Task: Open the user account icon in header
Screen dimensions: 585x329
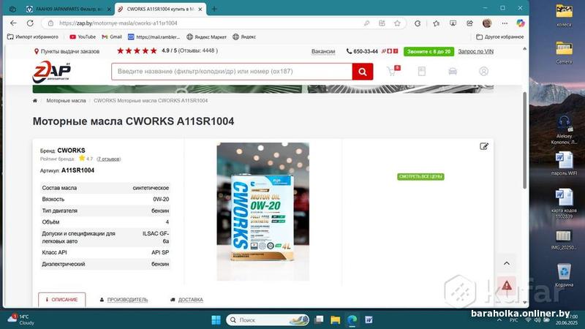Action: click(483, 71)
